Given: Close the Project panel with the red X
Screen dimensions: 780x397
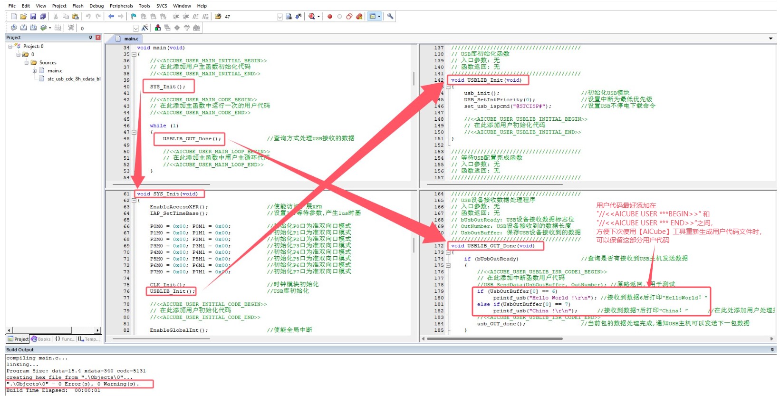Looking at the screenshot, I should (x=98, y=37).
